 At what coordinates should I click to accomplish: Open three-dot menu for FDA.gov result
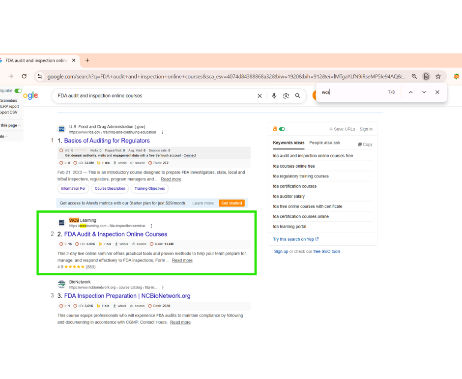163,132
